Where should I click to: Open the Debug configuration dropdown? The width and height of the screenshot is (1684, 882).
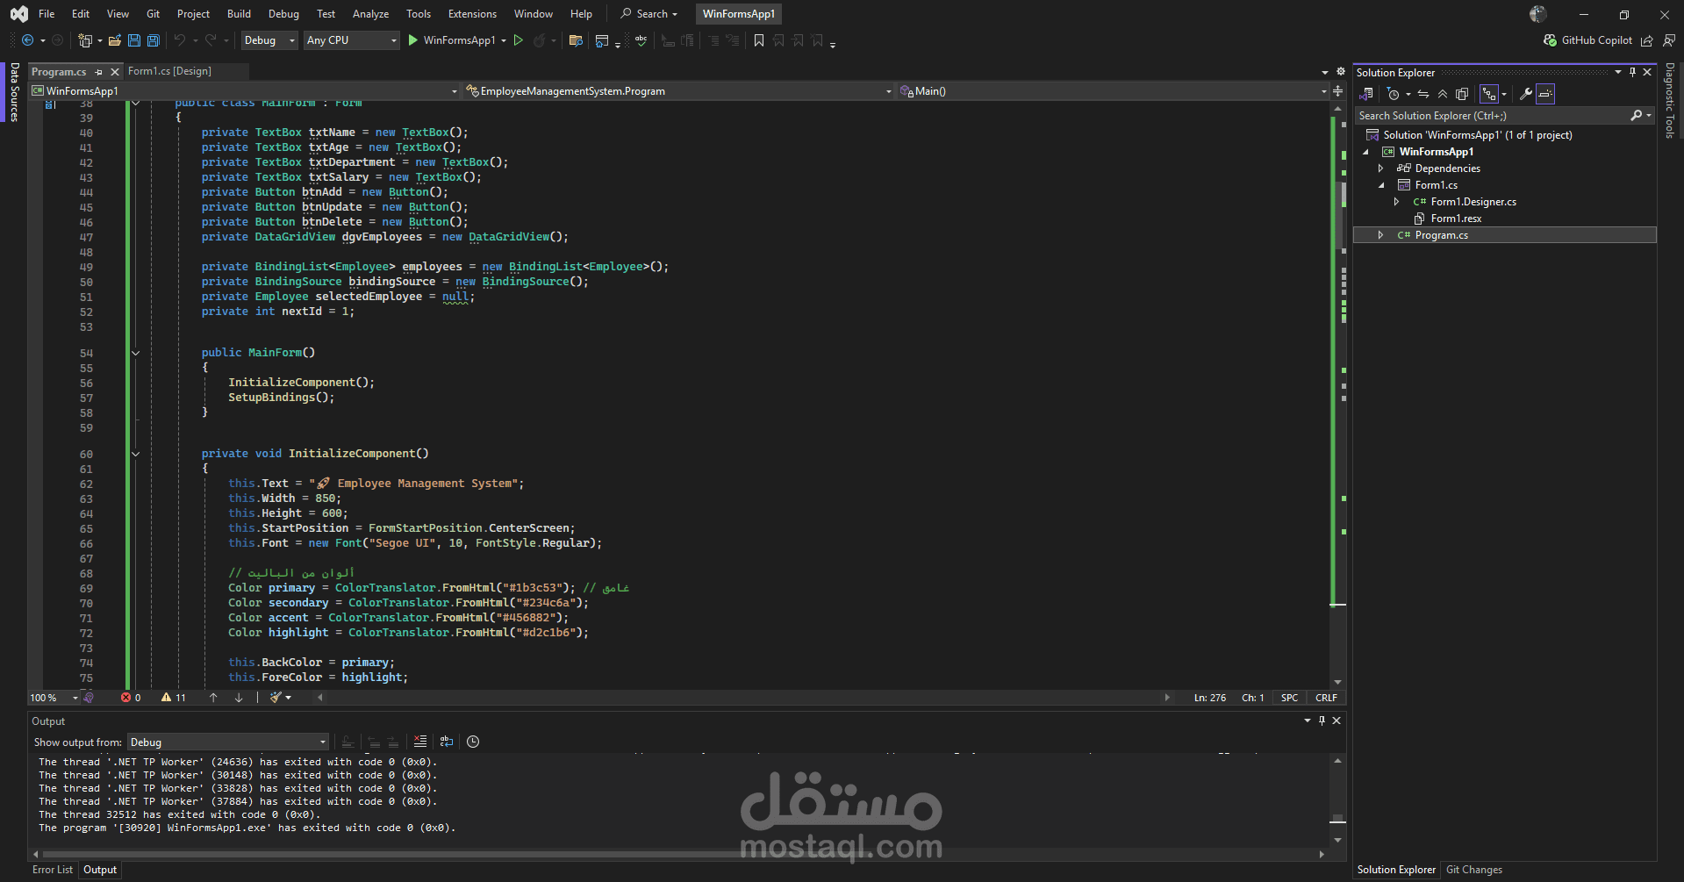(269, 40)
